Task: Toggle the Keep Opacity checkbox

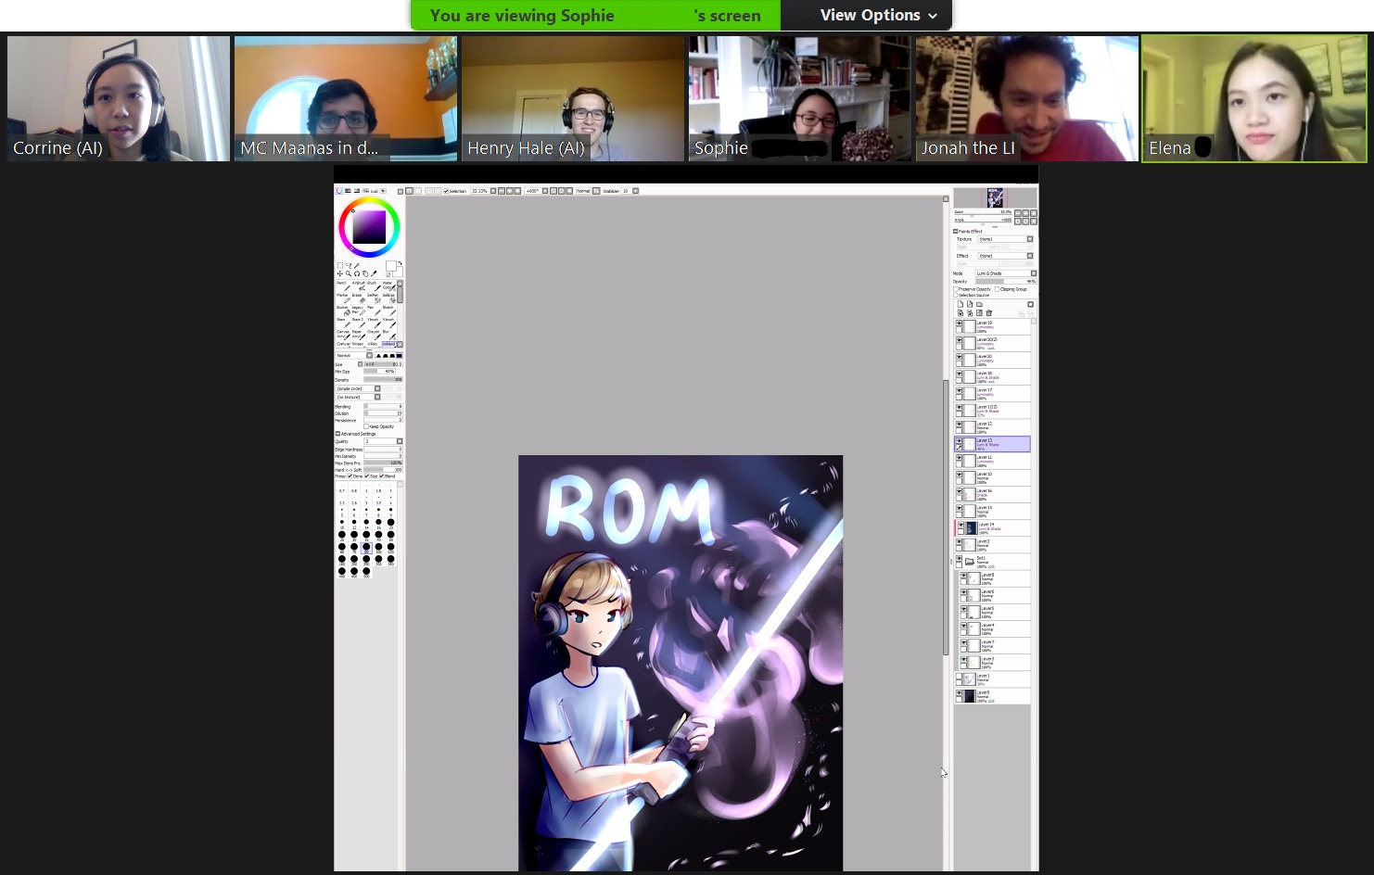Action: point(366,426)
